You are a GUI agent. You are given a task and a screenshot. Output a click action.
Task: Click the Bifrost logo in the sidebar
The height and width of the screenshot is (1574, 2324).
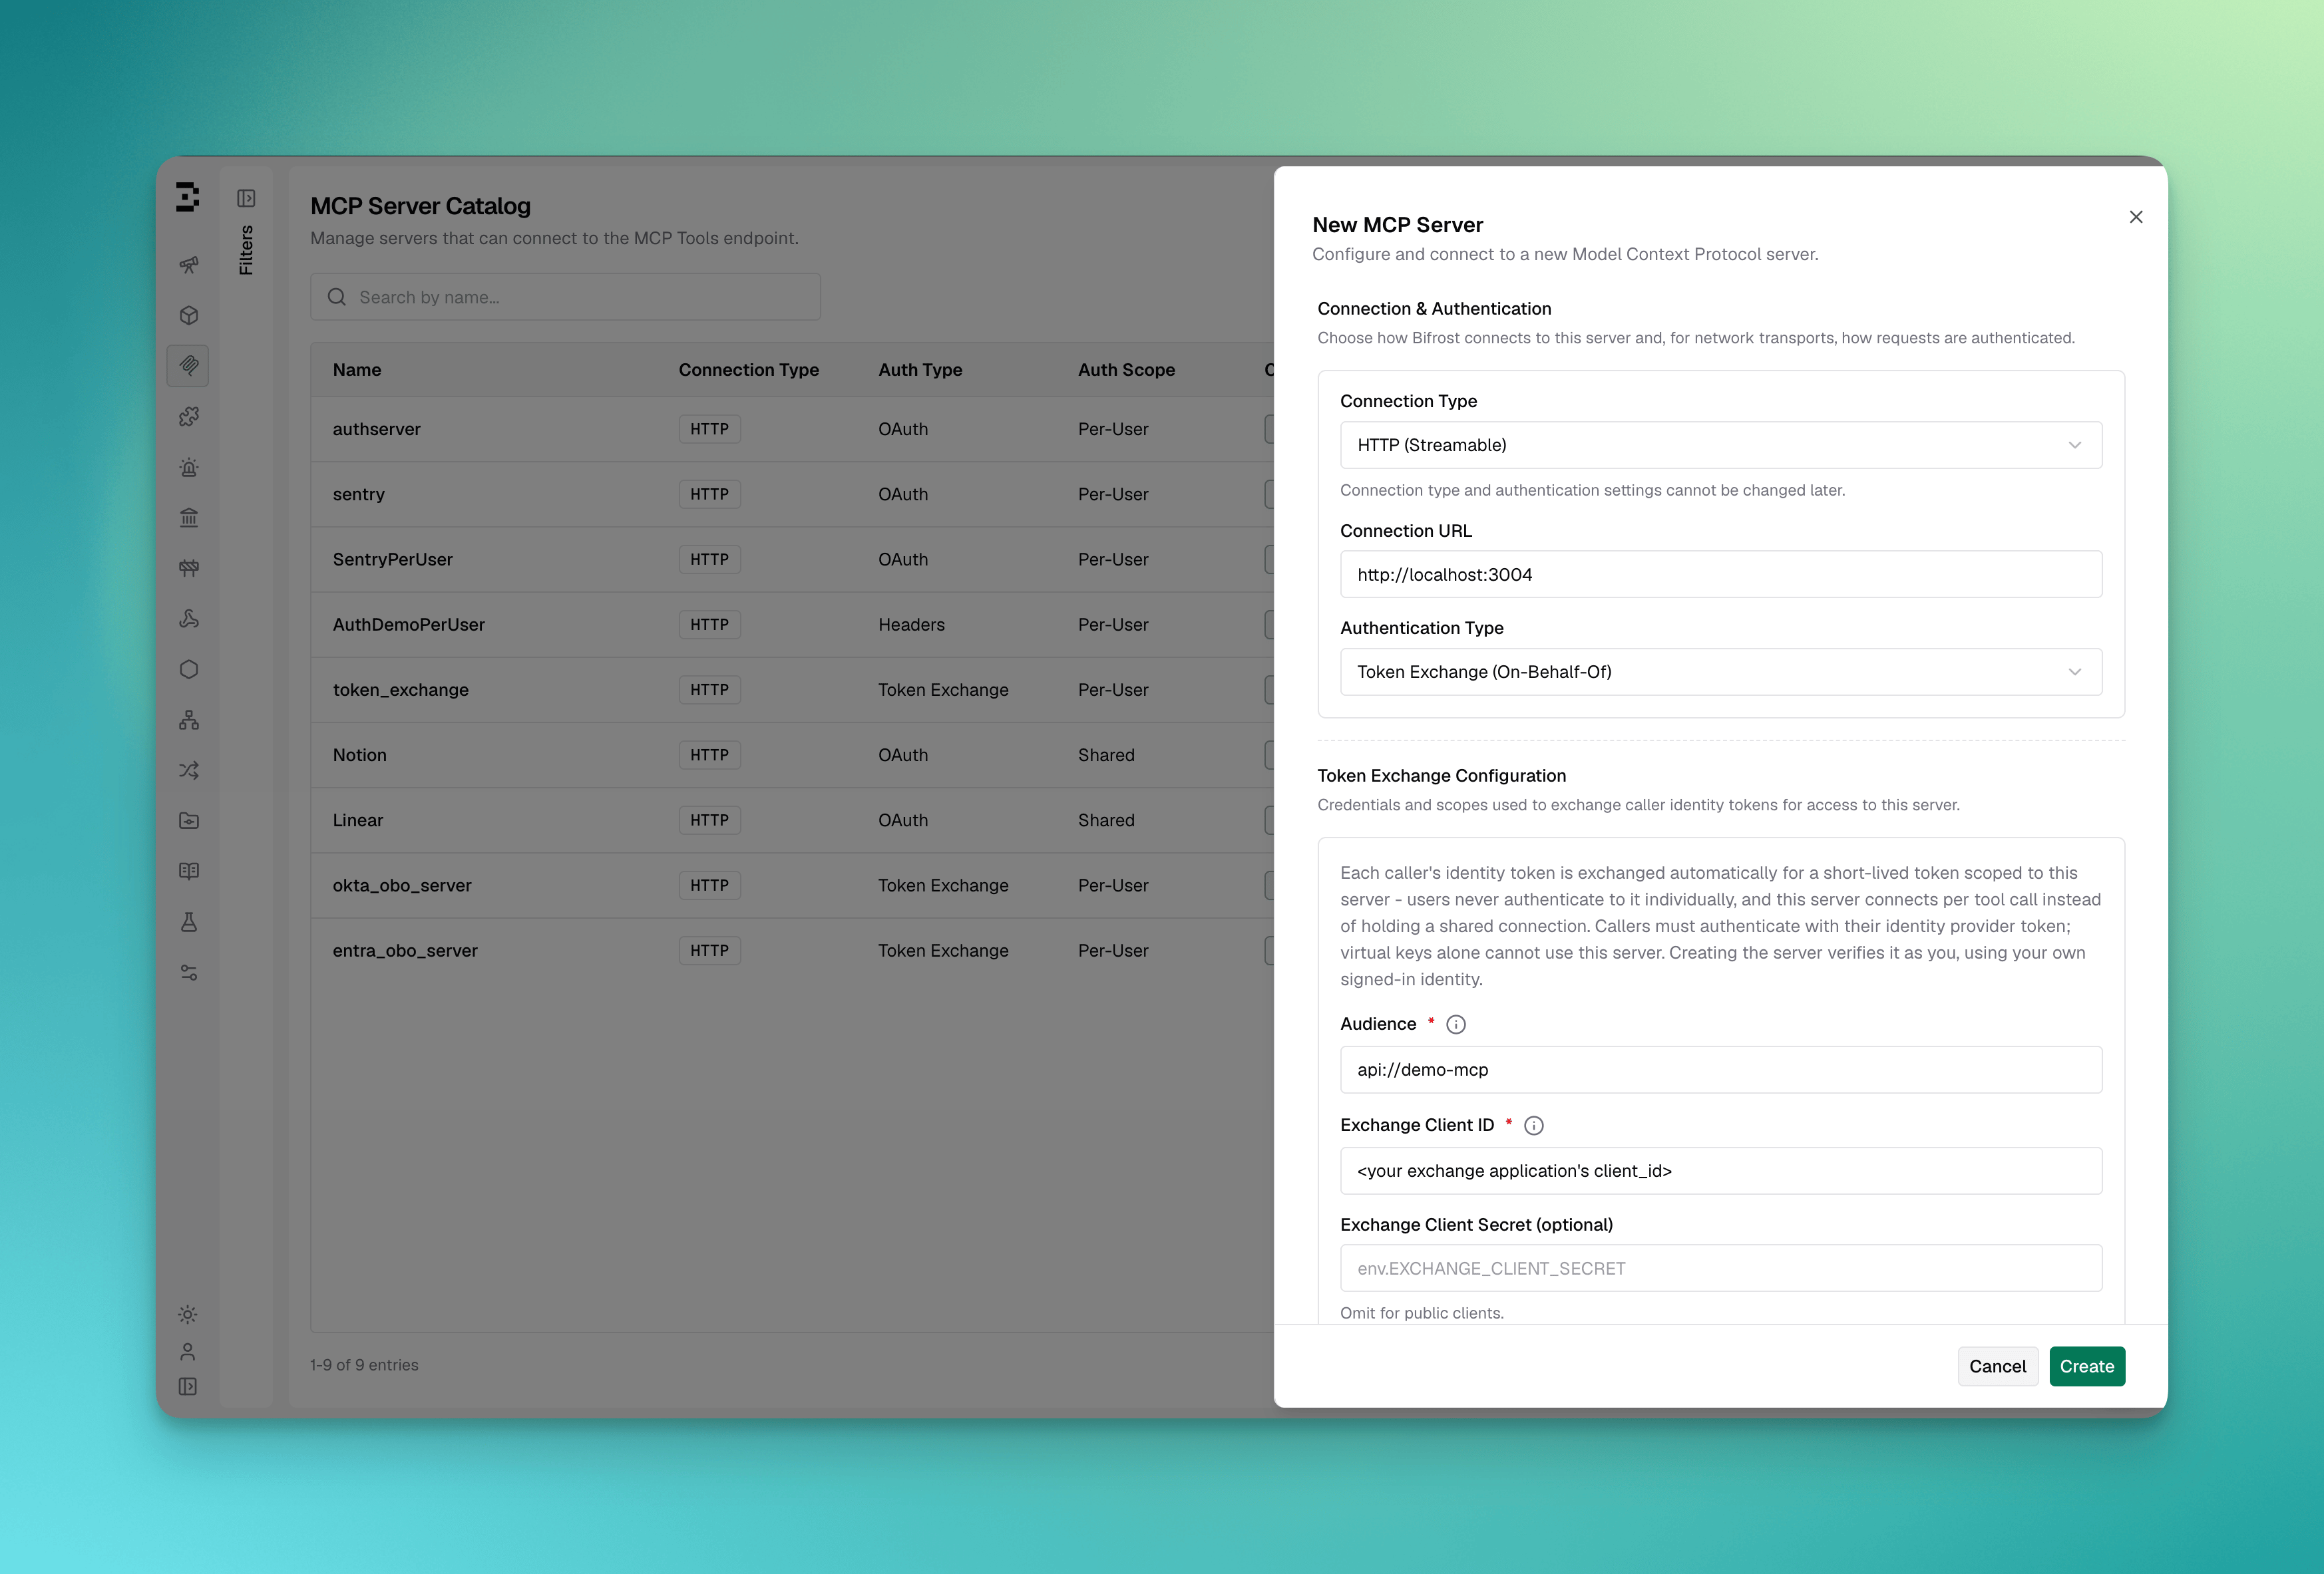click(187, 197)
